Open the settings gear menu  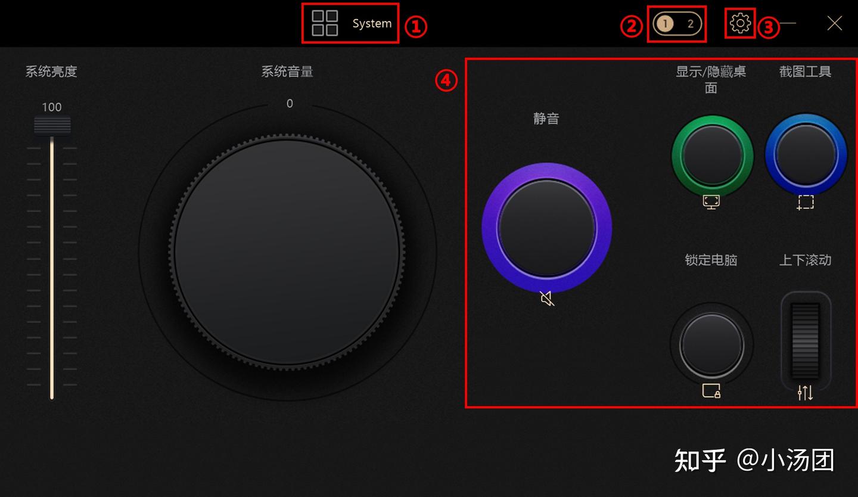coord(739,23)
